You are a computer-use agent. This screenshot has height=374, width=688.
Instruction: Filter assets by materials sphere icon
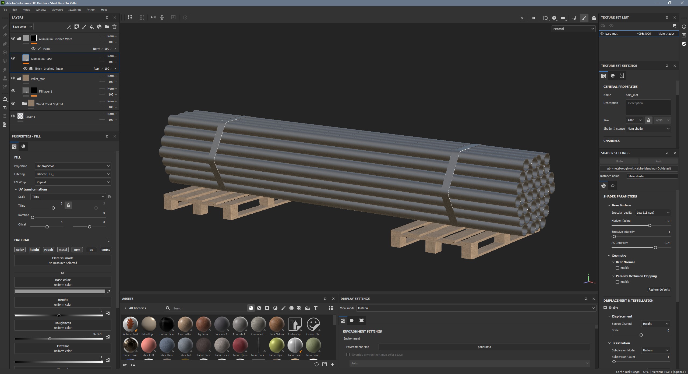[251, 308]
